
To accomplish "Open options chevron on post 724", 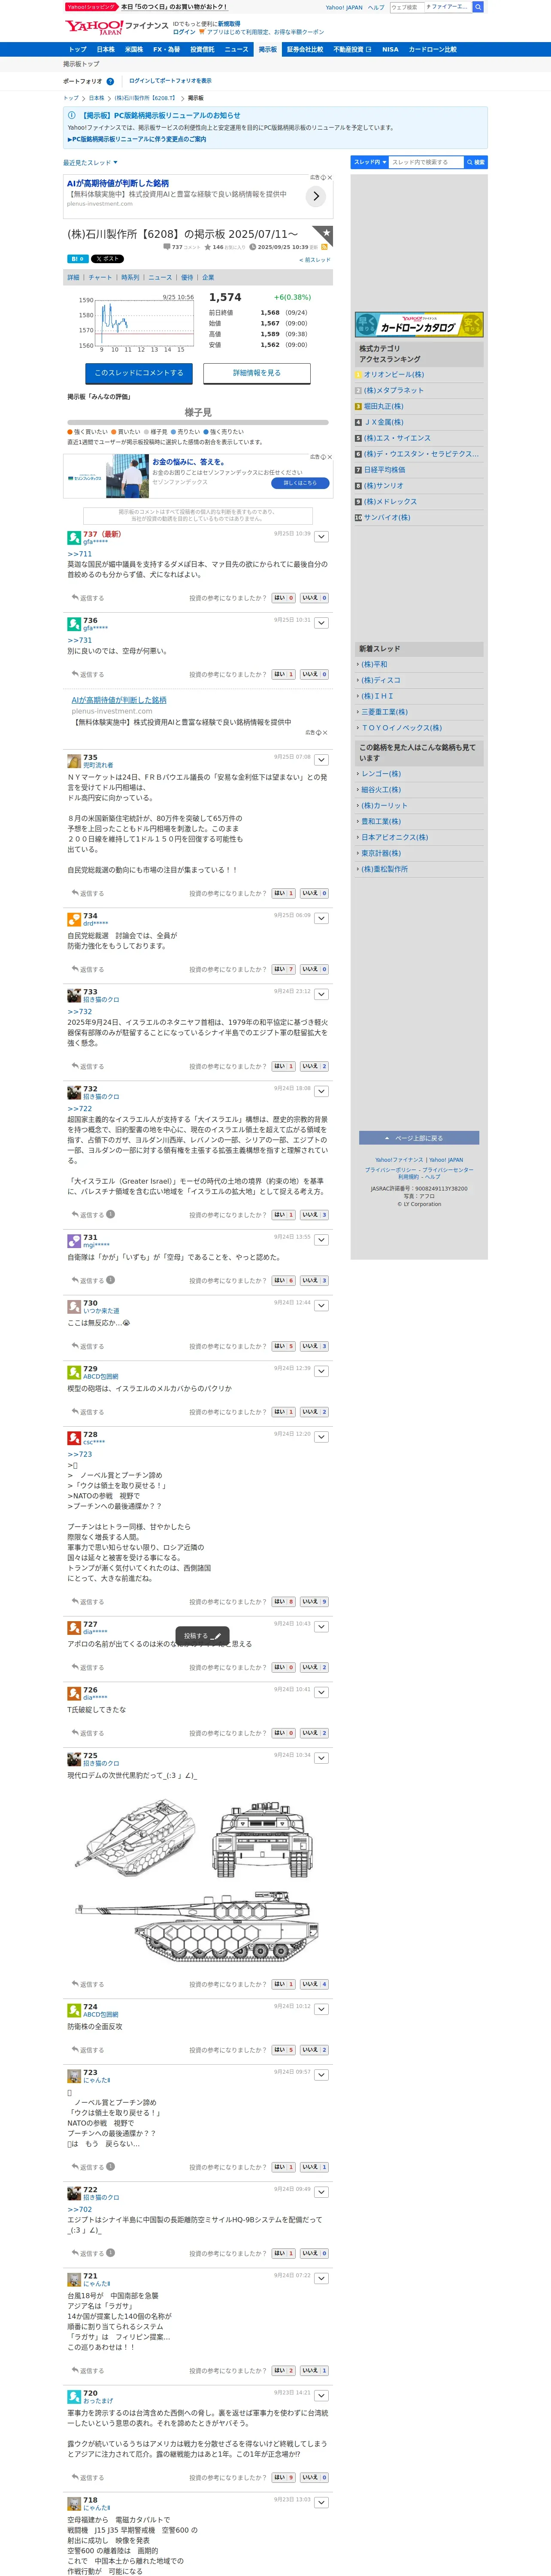I will coord(321,2009).
